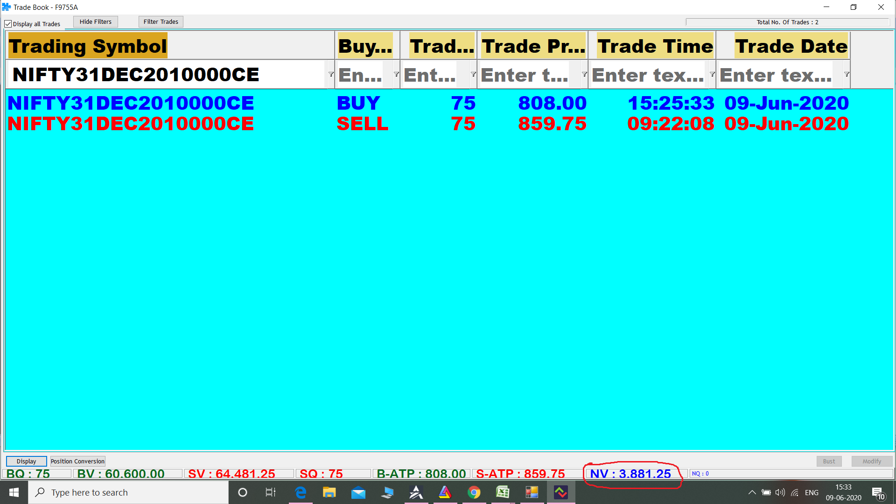
Task: Click the trading terminal taskbar icon
Action: 561,492
